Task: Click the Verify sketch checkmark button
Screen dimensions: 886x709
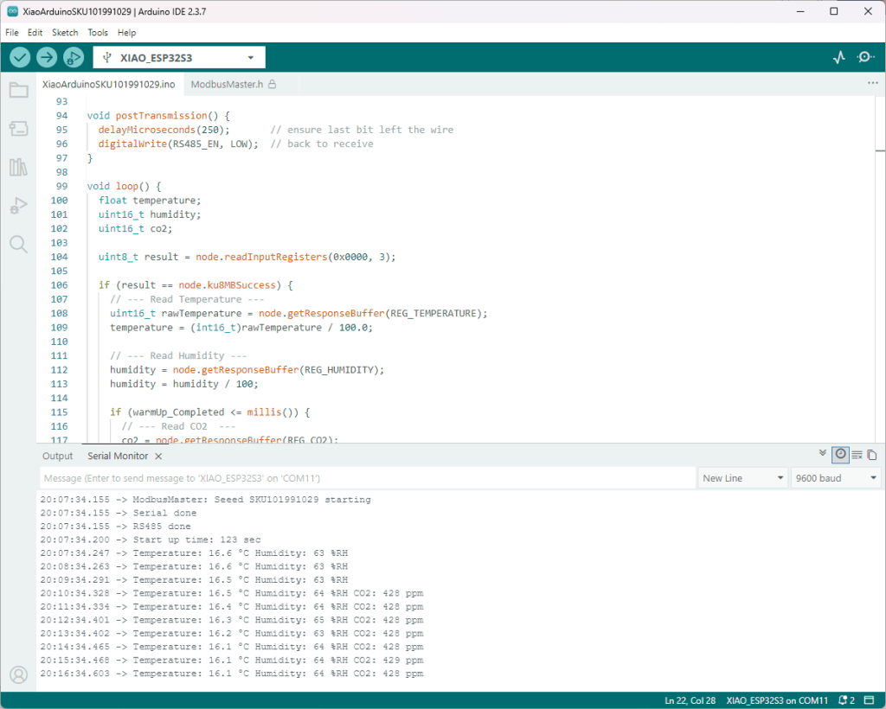Action: point(20,57)
